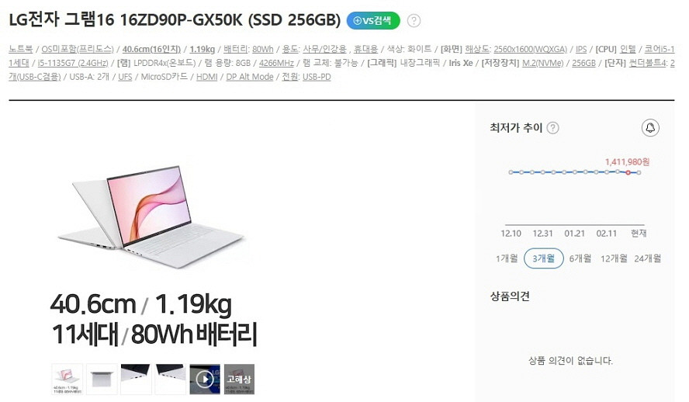
Task: Click the main laptop product image
Action: (151, 217)
